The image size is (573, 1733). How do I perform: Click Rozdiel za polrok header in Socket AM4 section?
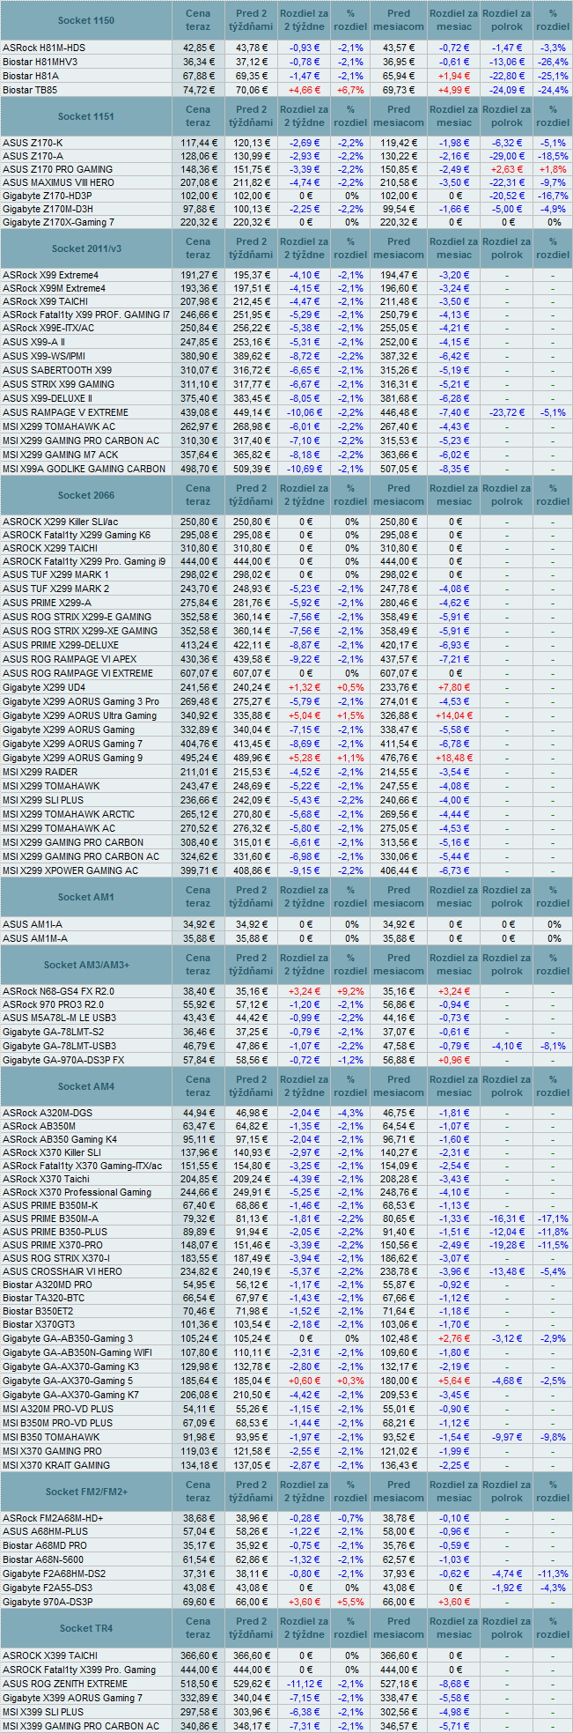pyautogui.click(x=507, y=1086)
